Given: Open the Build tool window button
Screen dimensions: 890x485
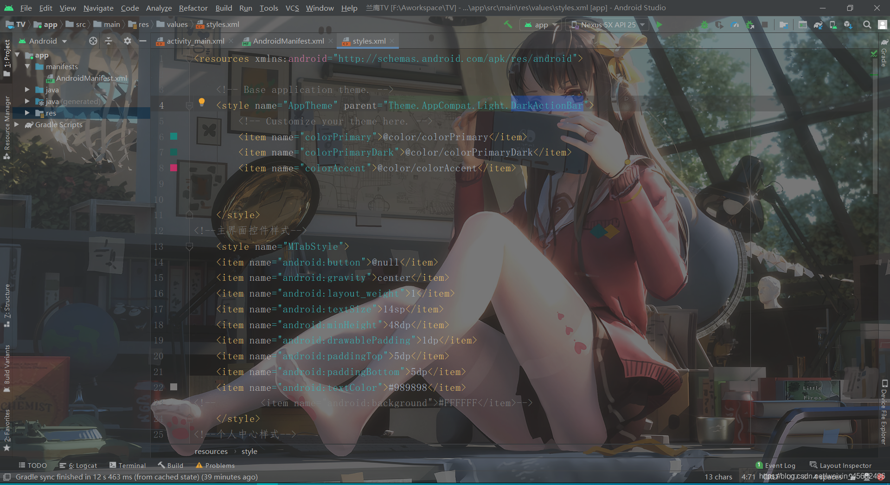Looking at the screenshot, I should 170,466.
